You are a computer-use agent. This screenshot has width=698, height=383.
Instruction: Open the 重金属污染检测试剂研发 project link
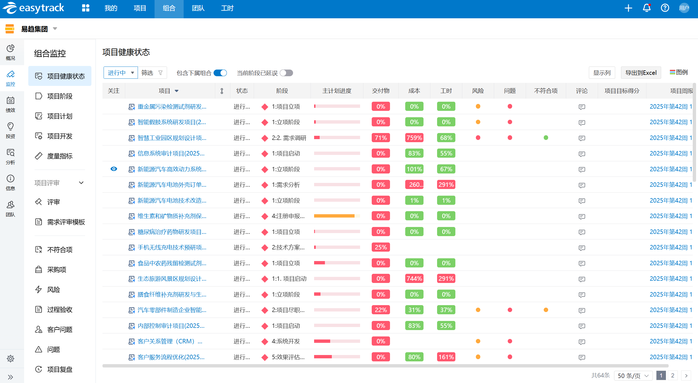pos(172,107)
